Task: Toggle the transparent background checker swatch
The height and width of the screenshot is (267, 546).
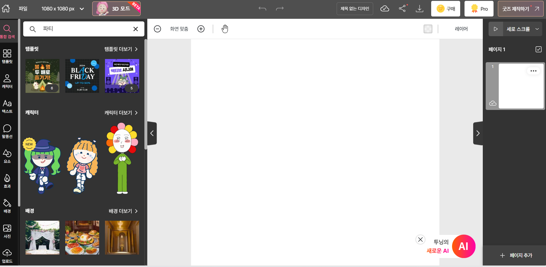Action: (428, 29)
